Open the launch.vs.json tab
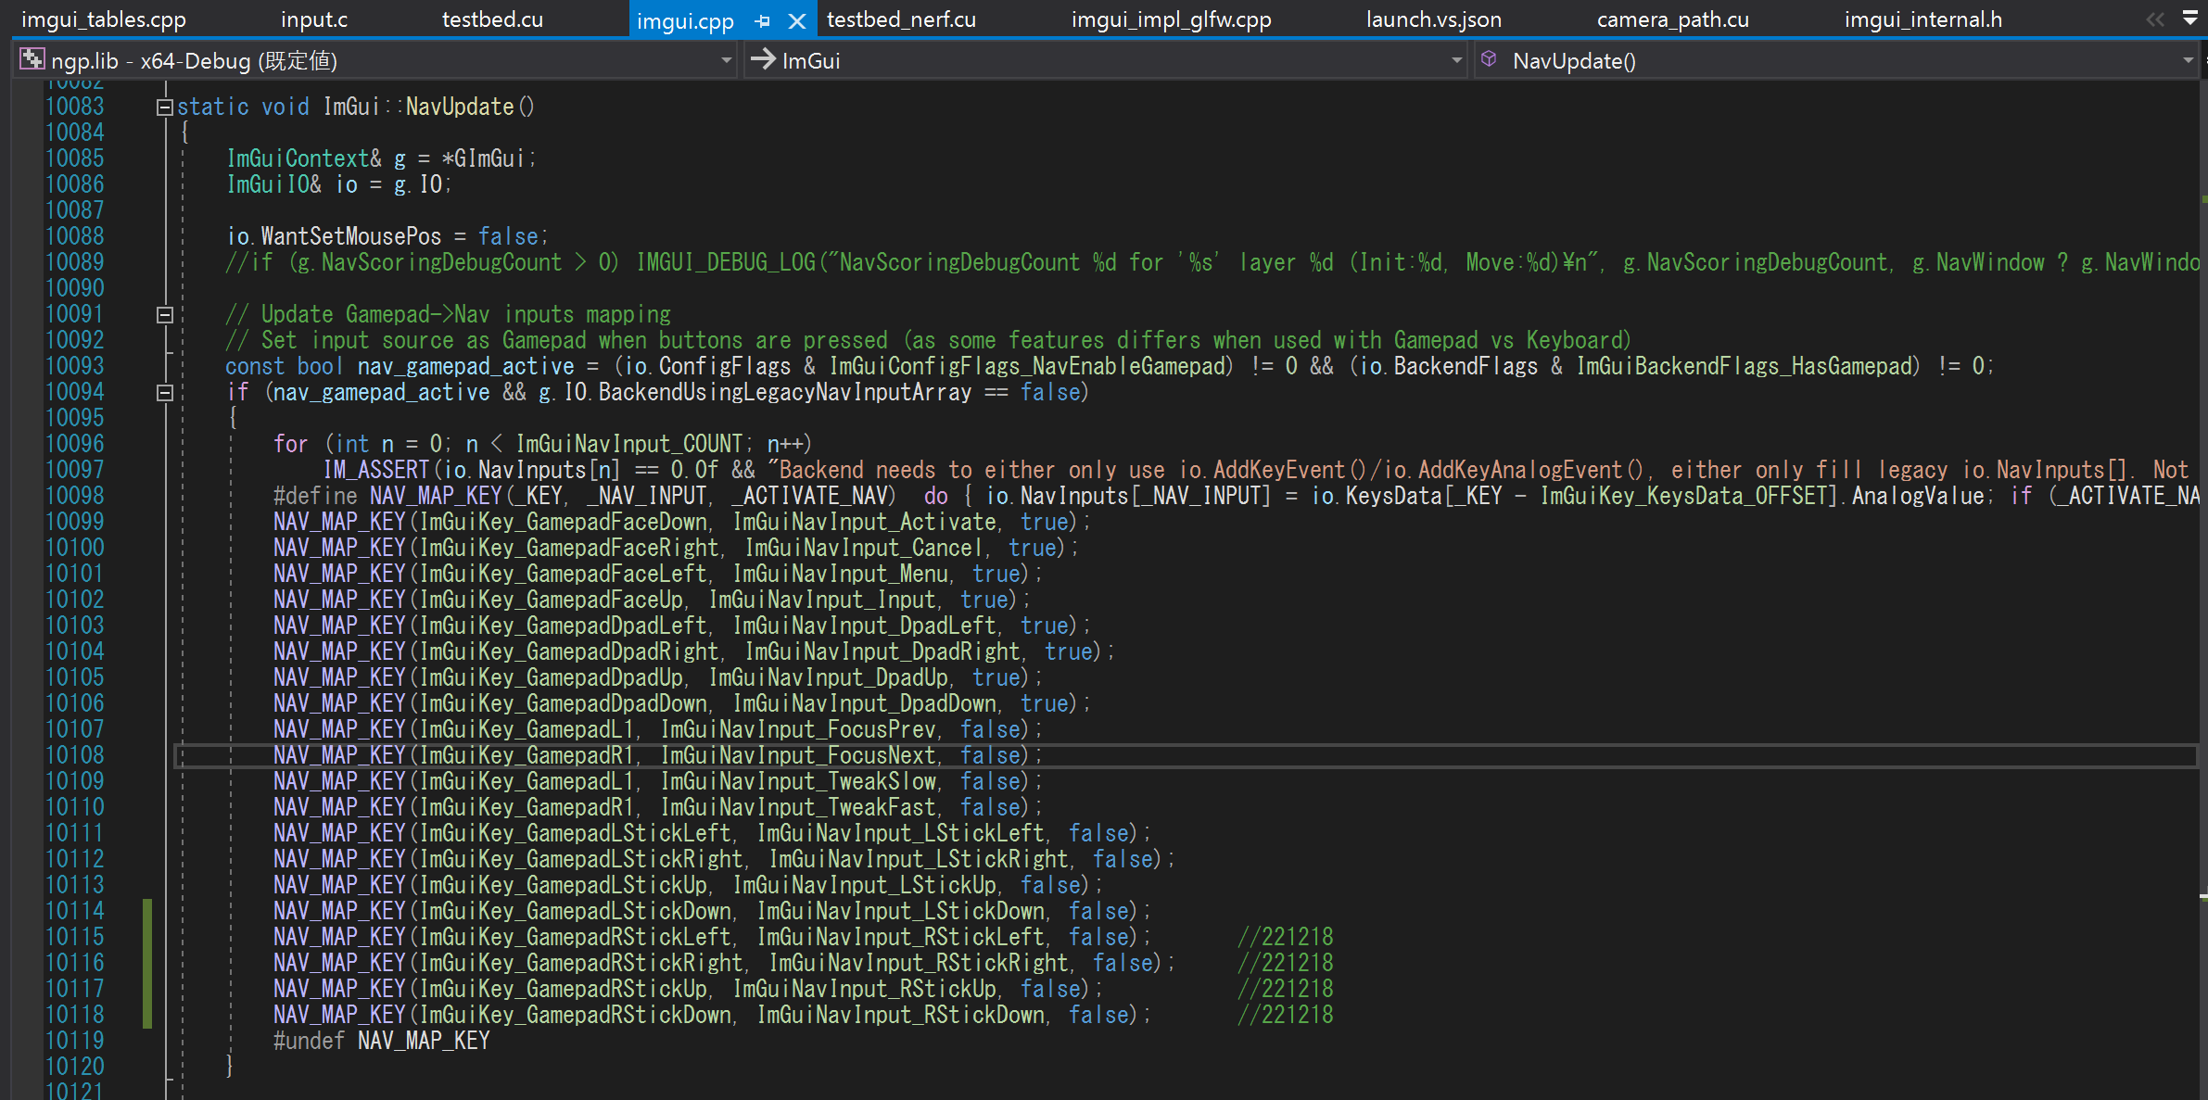Image resolution: width=2208 pixels, height=1100 pixels. coord(1433,19)
